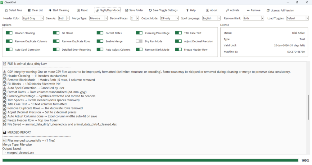The image size is (312, 165).
Task: Click checkmark icon beside Header Cleaning log line
Action: (x=4, y=76)
